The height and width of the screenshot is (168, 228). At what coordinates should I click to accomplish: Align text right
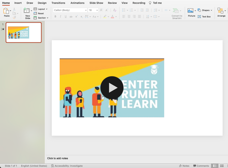(x=134, y=16)
